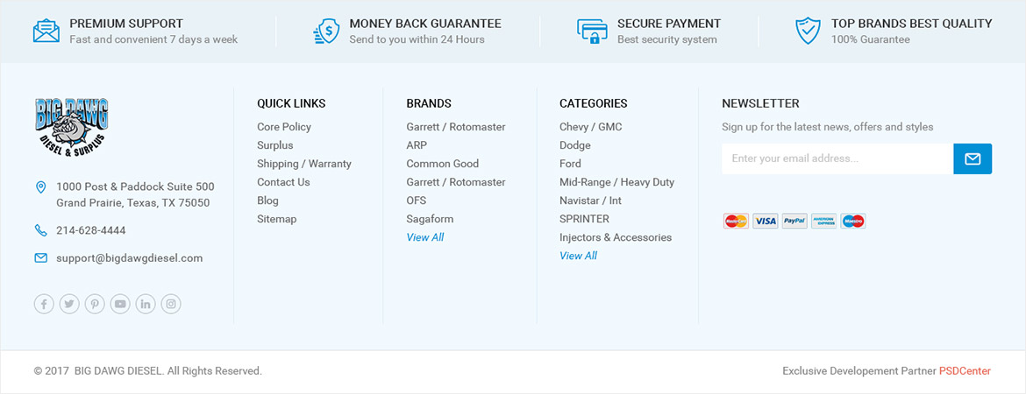
Task: Open Injectors & Accessories category
Action: tap(616, 237)
